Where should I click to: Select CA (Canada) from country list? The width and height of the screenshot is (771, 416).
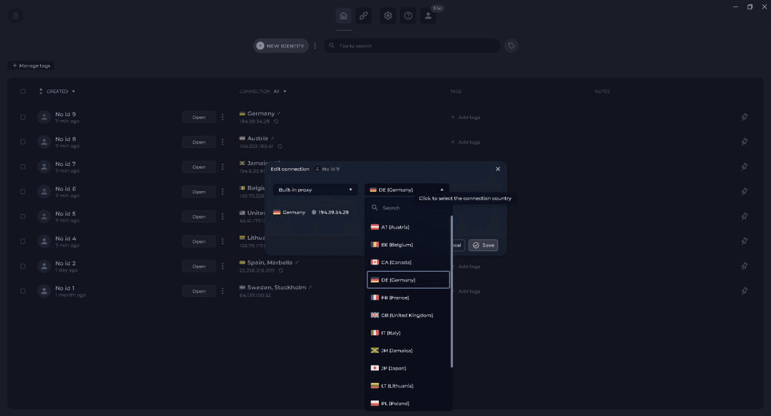tap(408, 262)
